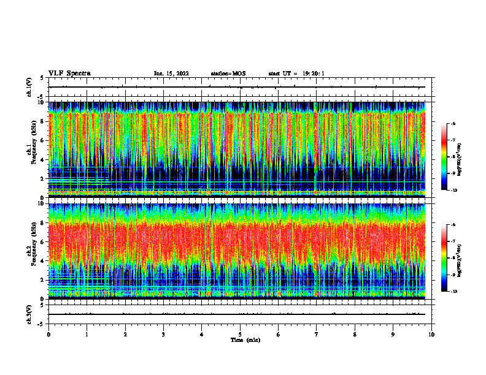Image resolution: width=486 pixels, height=375 pixels.
Task: Click the ch.2 colorbar log(PSD) label
Action: click(460, 261)
